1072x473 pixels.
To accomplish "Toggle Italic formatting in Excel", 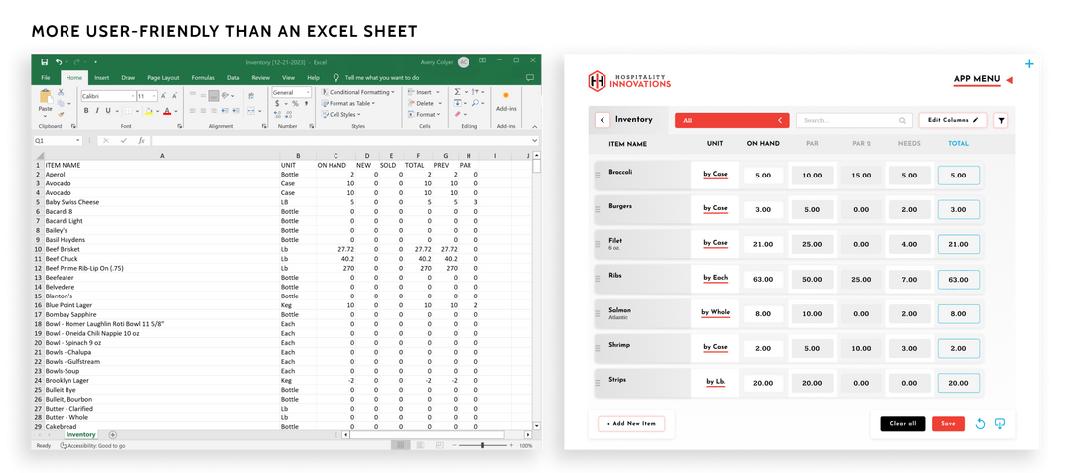I will click(x=97, y=111).
